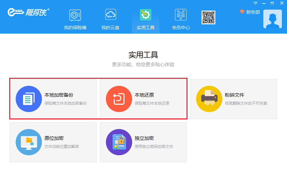The image size is (287, 186).
Task: Click the 财务部 account name
Action: 253,12
